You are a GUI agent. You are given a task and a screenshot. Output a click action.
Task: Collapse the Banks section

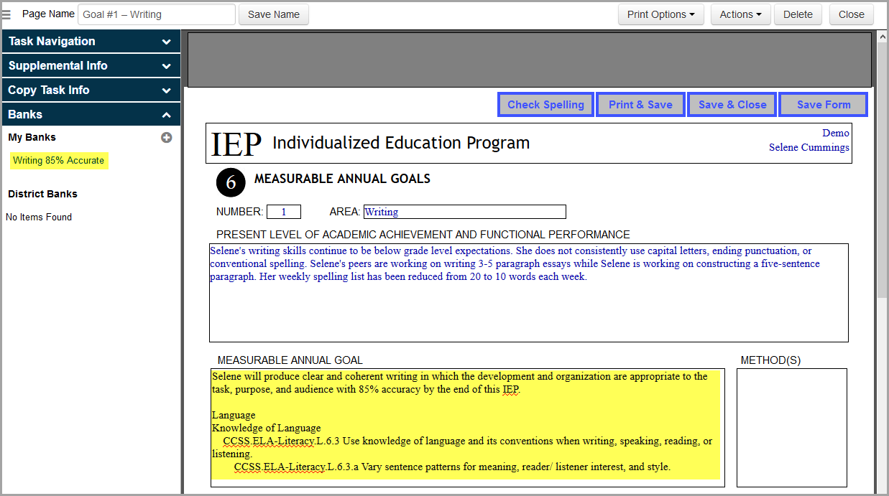(91, 115)
